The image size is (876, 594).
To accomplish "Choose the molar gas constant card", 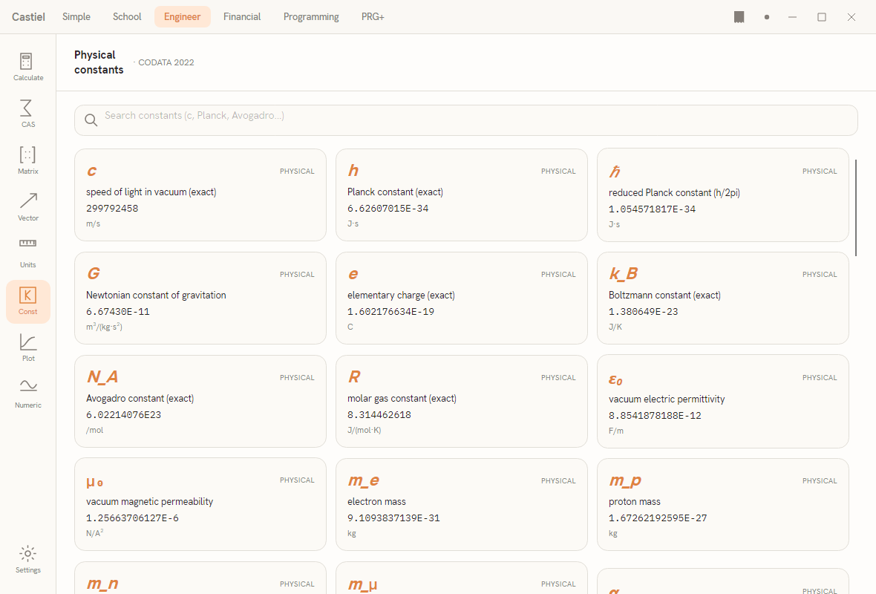I will [462, 401].
